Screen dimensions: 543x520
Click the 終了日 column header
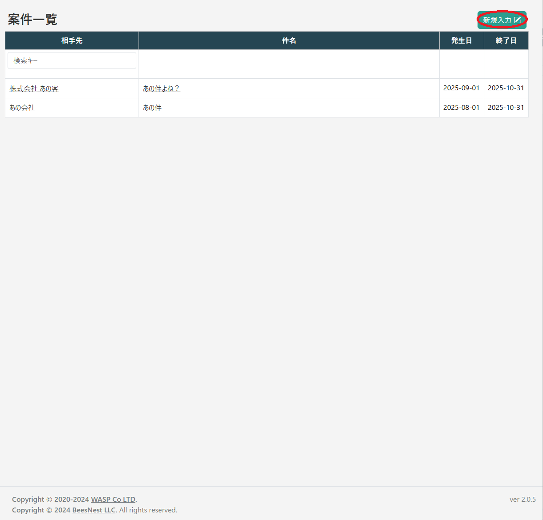pyautogui.click(x=506, y=40)
